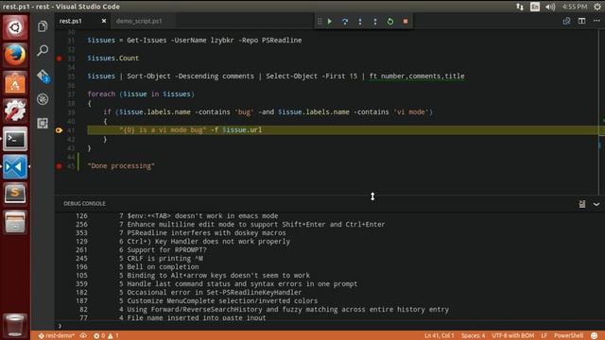Click the feedback smiley in status bar

coord(595,336)
